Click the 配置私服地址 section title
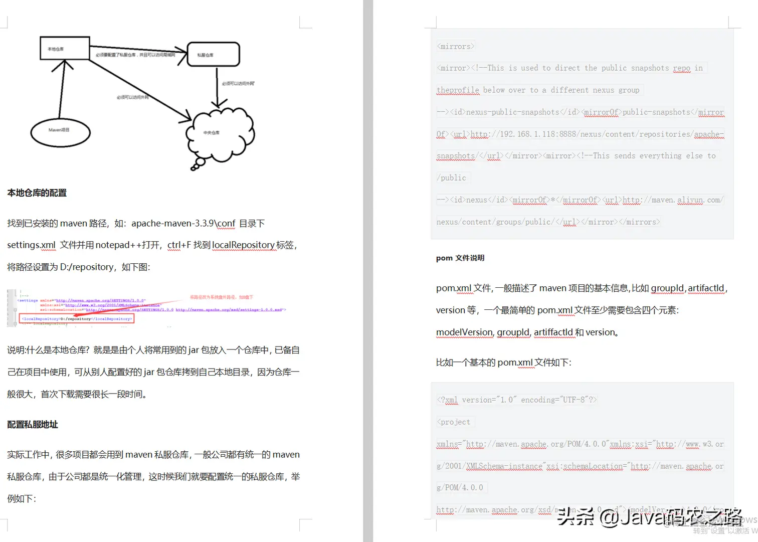Image resolution: width=758 pixels, height=542 pixels. pos(33,425)
